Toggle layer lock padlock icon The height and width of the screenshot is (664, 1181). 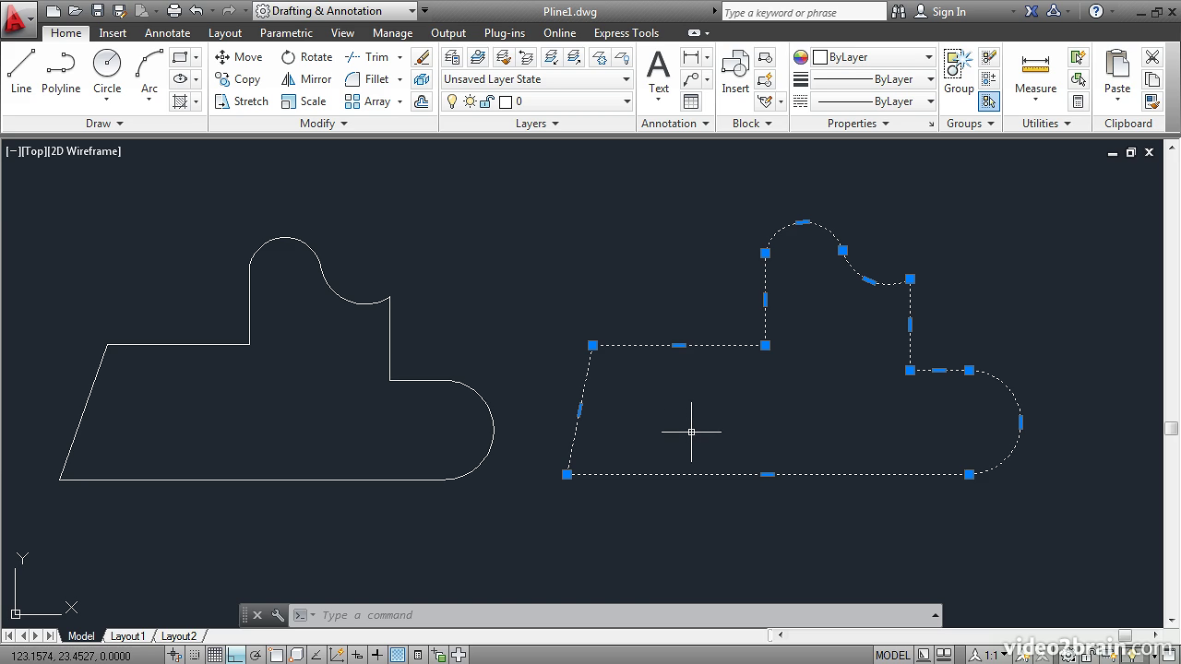pyautogui.click(x=486, y=101)
